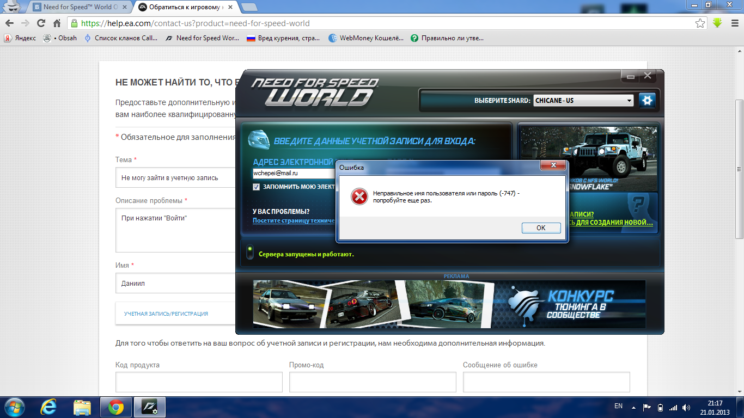Click the NFS World launcher taskbar icon
The height and width of the screenshot is (418, 744).
click(x=149, y=407)
